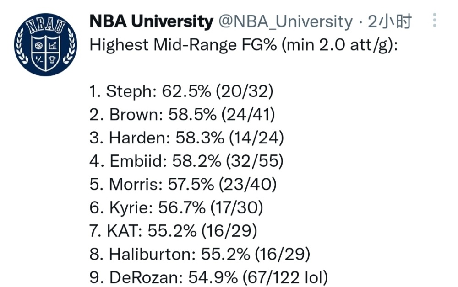Image resolution: width=458 pixels, height=287 pixels.
Task: Select the Harden 58.3% stat line
Action: [x=187, y=138]
